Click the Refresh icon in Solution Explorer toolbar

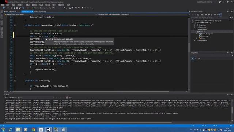point(206,15)
